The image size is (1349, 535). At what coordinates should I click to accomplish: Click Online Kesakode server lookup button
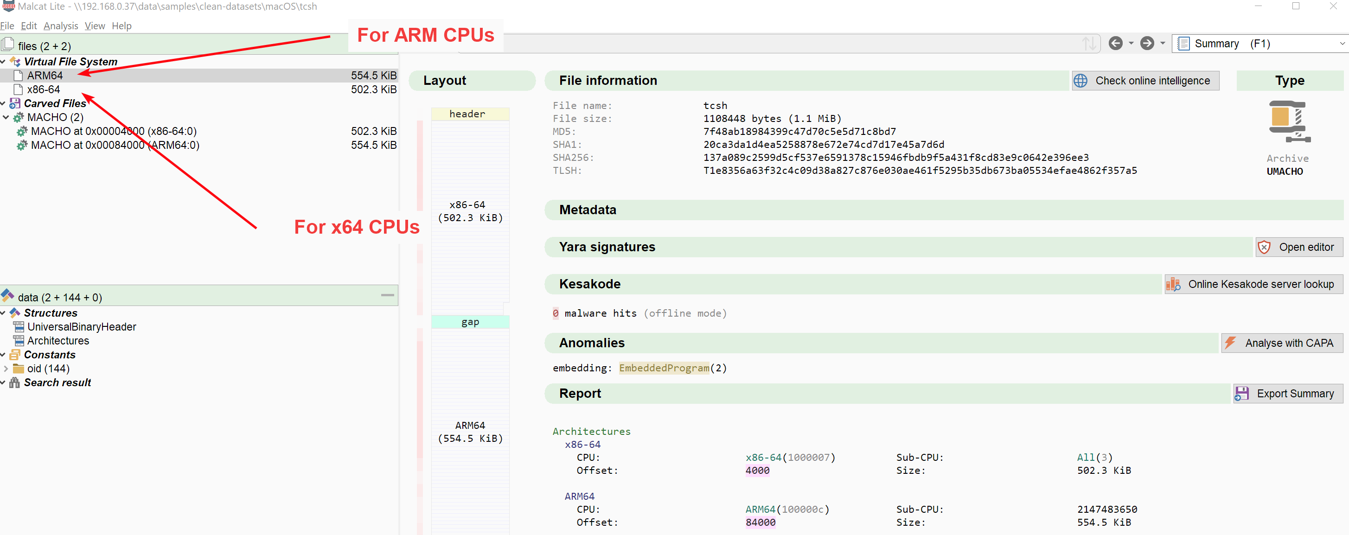click(1253, 284)
